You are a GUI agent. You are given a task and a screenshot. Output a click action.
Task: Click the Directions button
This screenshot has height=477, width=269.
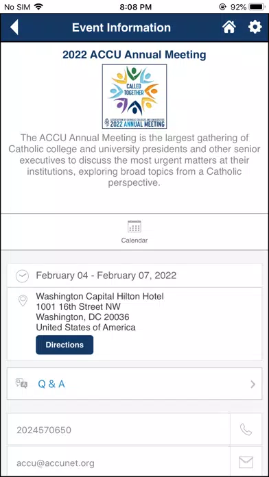pyautogui.click(x=65, y=345)
